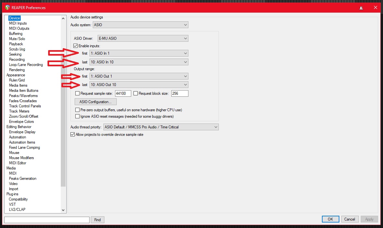Open Media Item Buttons preferences
Image resolution: width=383 pixels, height=228 pixels.
pyautogui.click(x=24, y=91)
